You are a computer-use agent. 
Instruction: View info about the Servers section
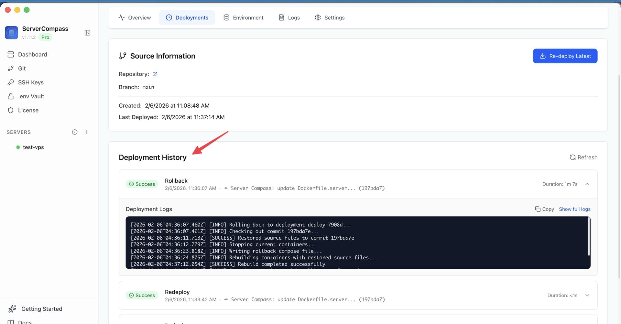click(75, 132)
